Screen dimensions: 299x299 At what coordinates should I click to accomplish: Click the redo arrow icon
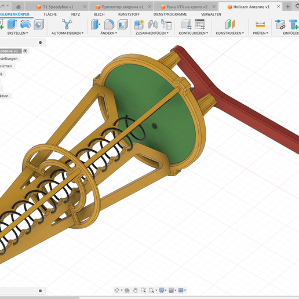pyautogui.click(x=2, y=6)
